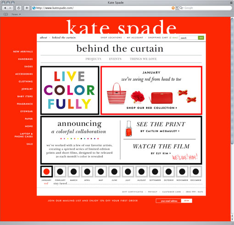Image resolution: width=234 pixels, height=225 pixels.
Task: Open Shopping Cart
Action: tap(158, 38)
